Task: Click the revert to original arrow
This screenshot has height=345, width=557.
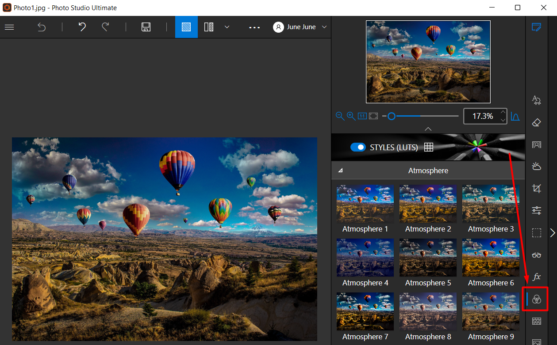Action: point(41,27)
